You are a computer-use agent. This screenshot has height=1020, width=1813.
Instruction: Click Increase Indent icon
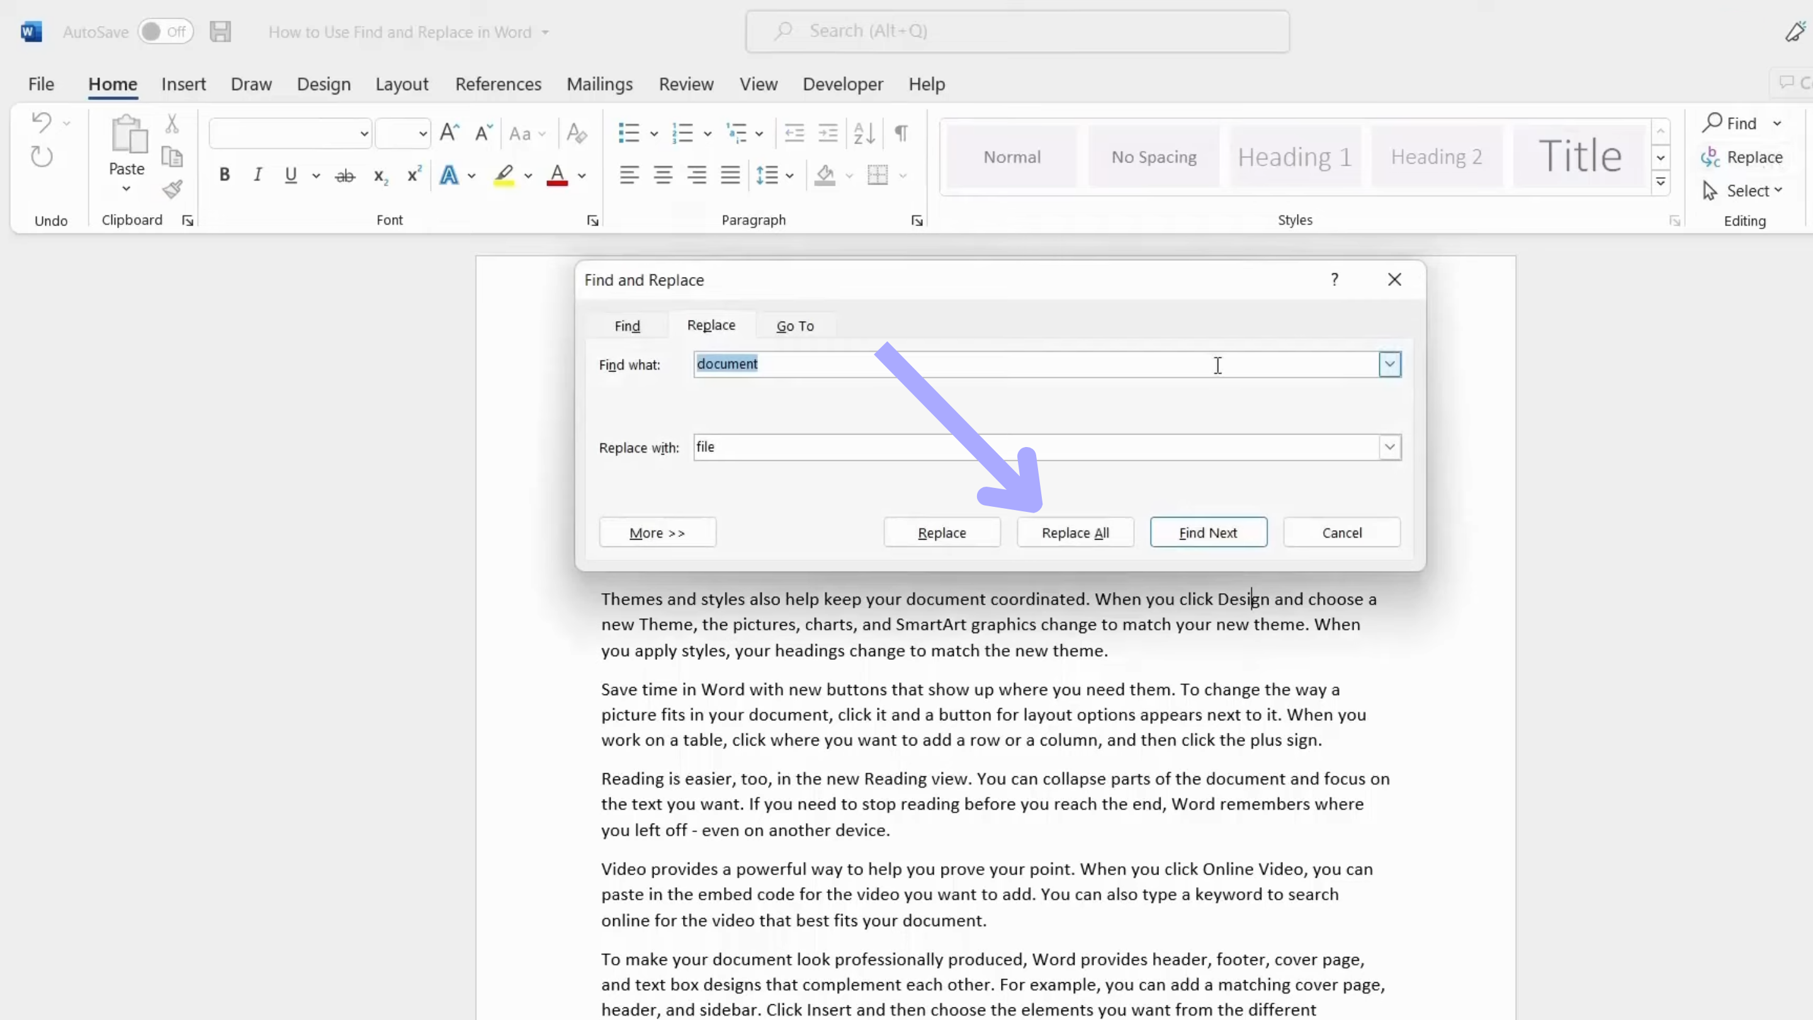click(828, 132)
